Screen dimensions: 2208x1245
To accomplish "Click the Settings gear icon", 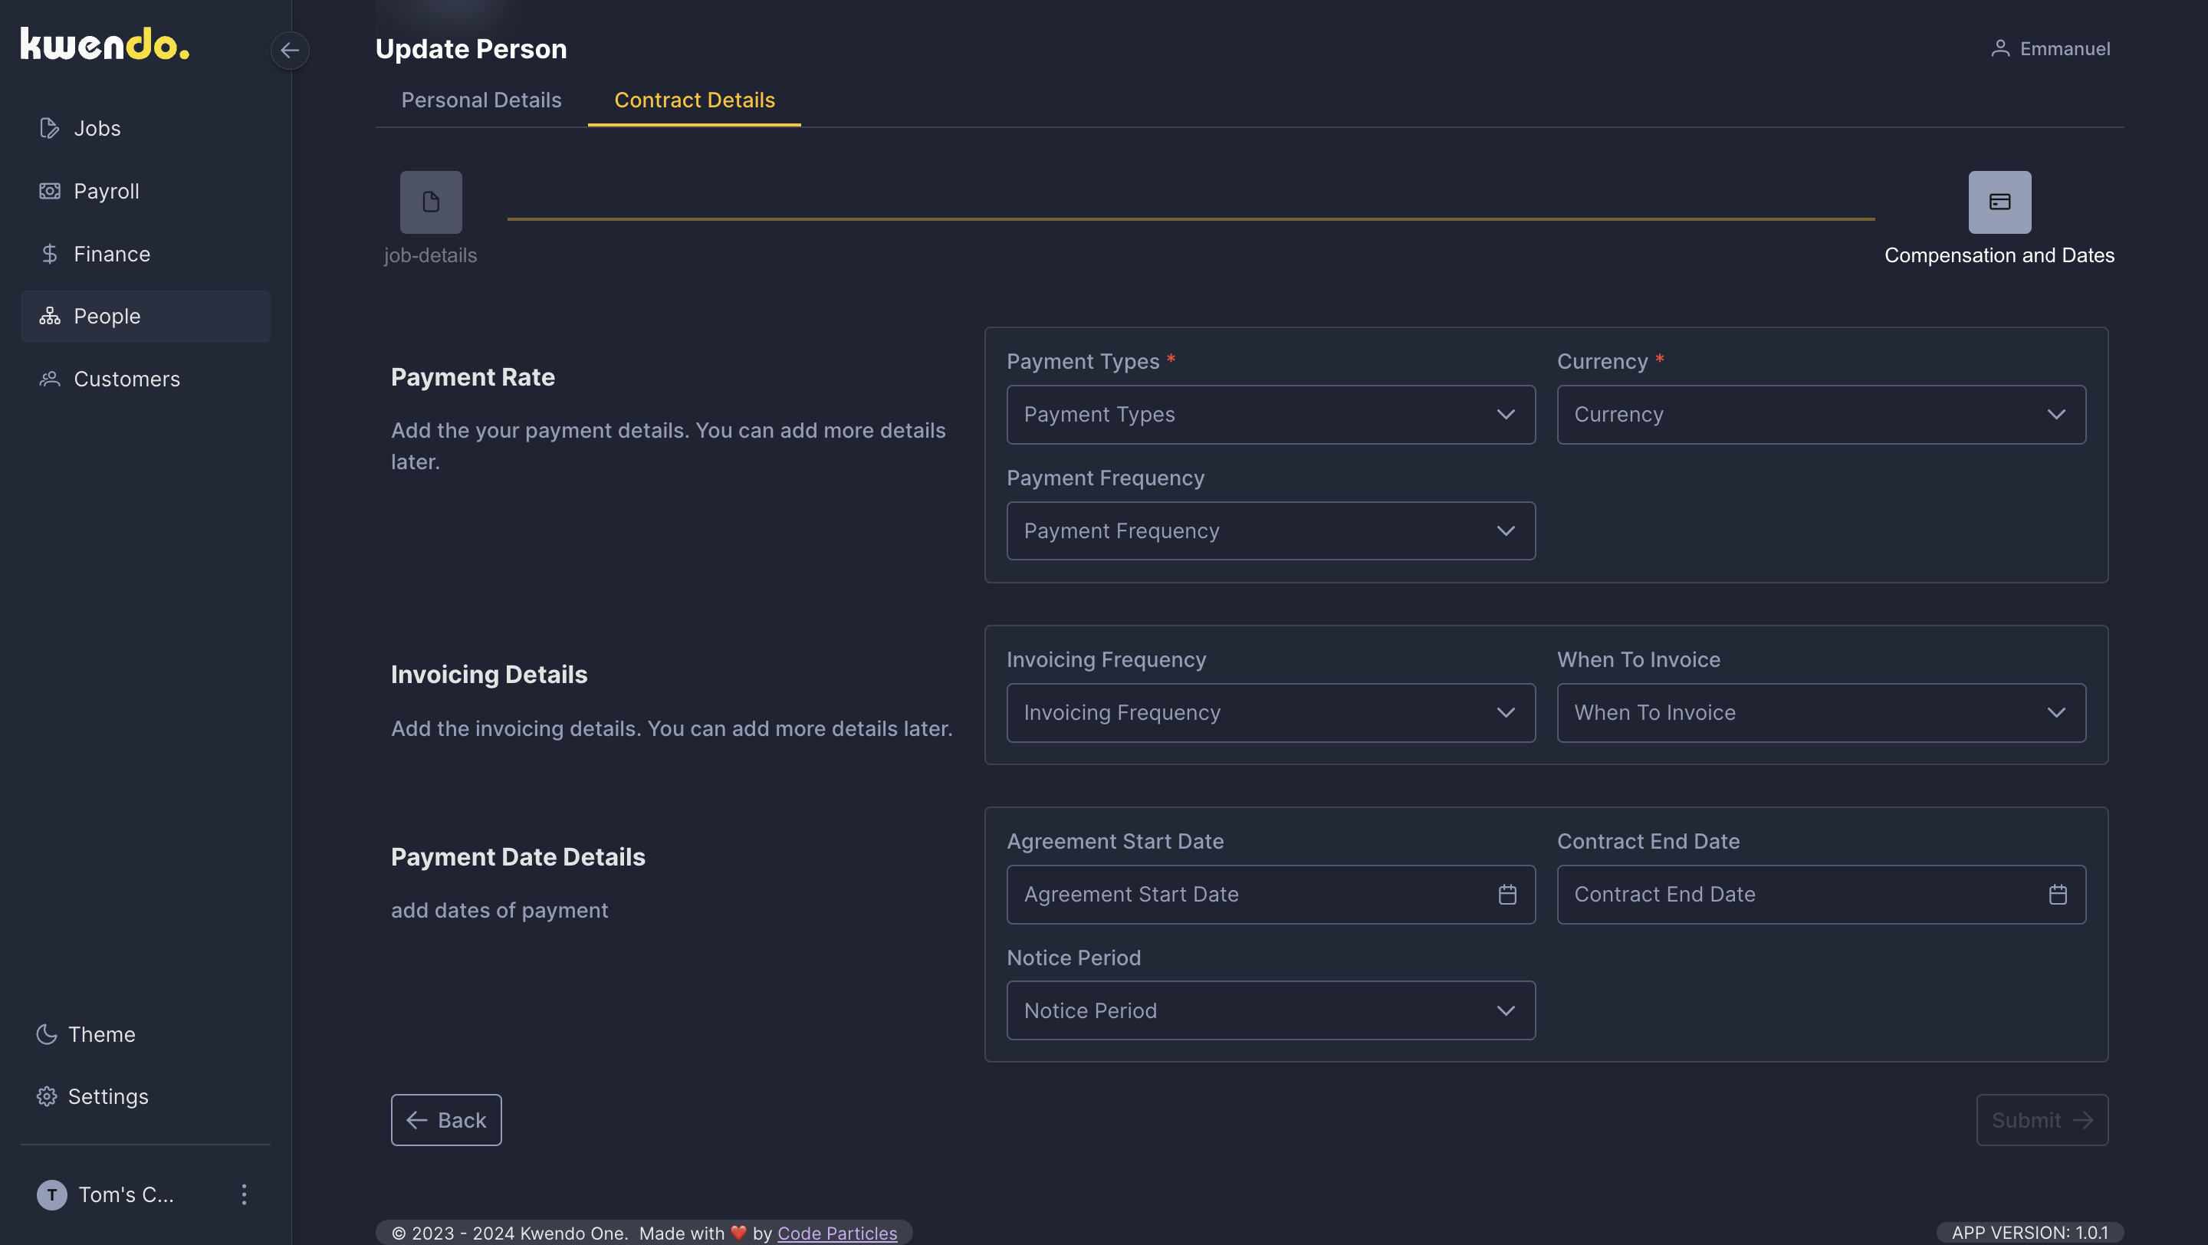I will pyautogui.click(x=46, y=1097).
